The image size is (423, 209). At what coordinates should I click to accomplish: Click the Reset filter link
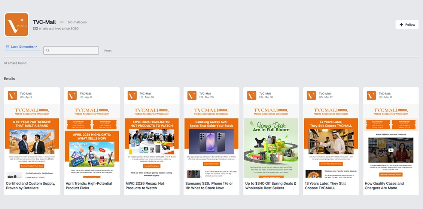click(108, 50)
